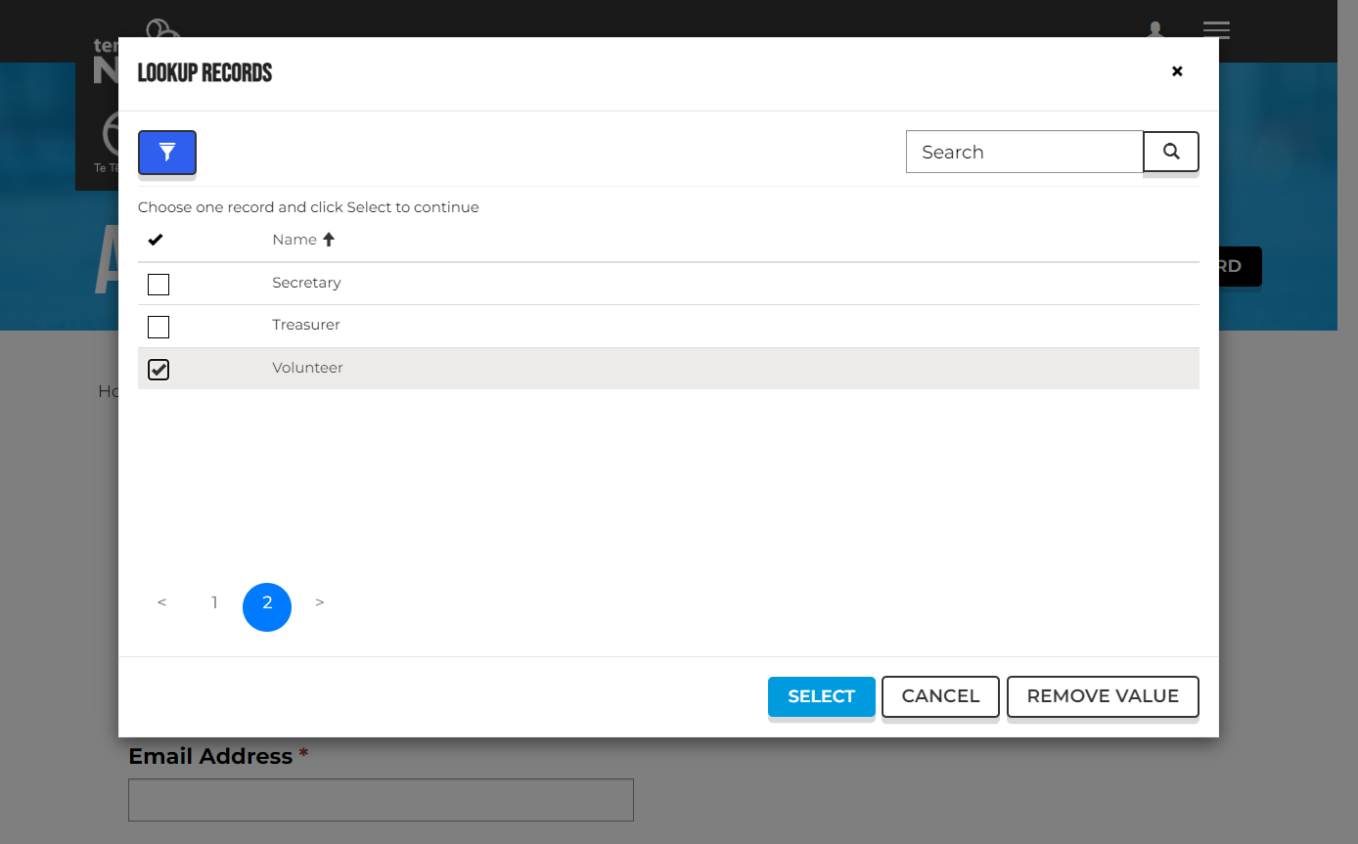Click the Treasurer row name
Viewport: 1358px width, 844px height.
[x=306, y=325]
